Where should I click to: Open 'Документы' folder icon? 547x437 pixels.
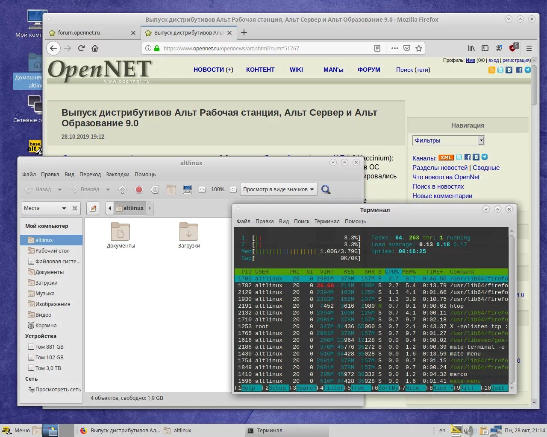click(121, 236)
